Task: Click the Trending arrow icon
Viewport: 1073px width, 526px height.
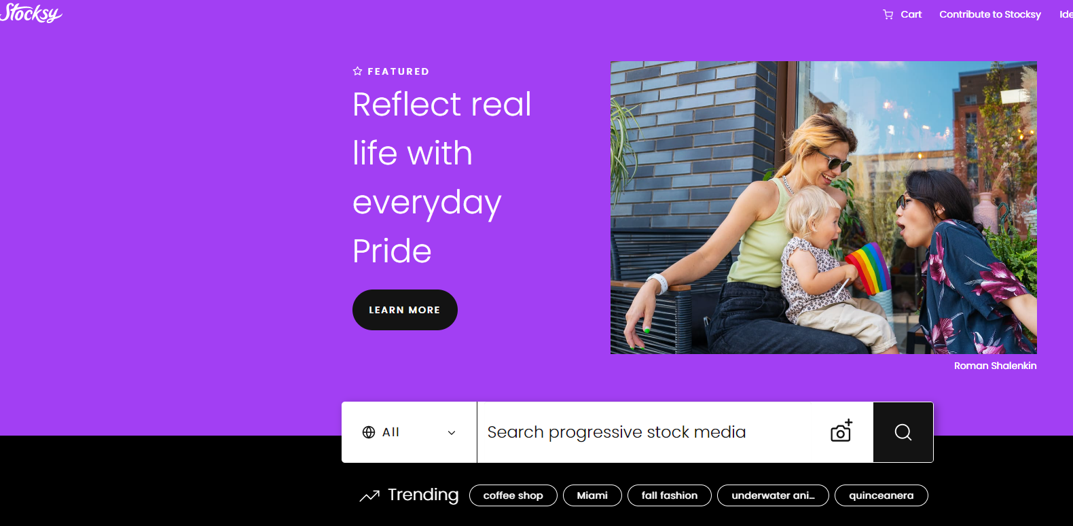Action: point(369,495)
